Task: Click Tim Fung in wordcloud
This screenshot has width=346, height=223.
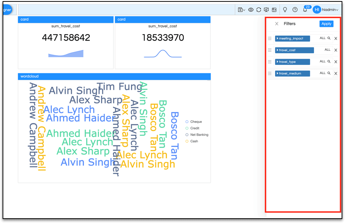Action: pyautogui.click(x=119, y=87)
